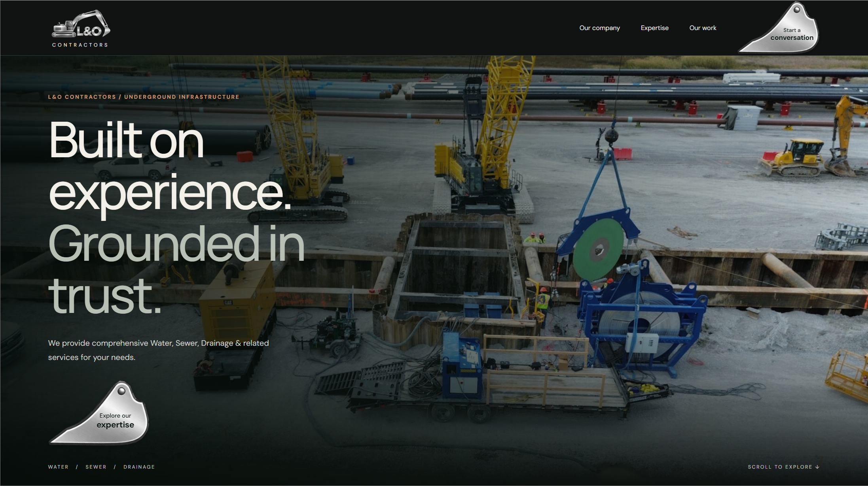The image size is (868, 486).
Task: Open the Expertise navigation item
Action: pyautogui.click(x=654, y=28)
